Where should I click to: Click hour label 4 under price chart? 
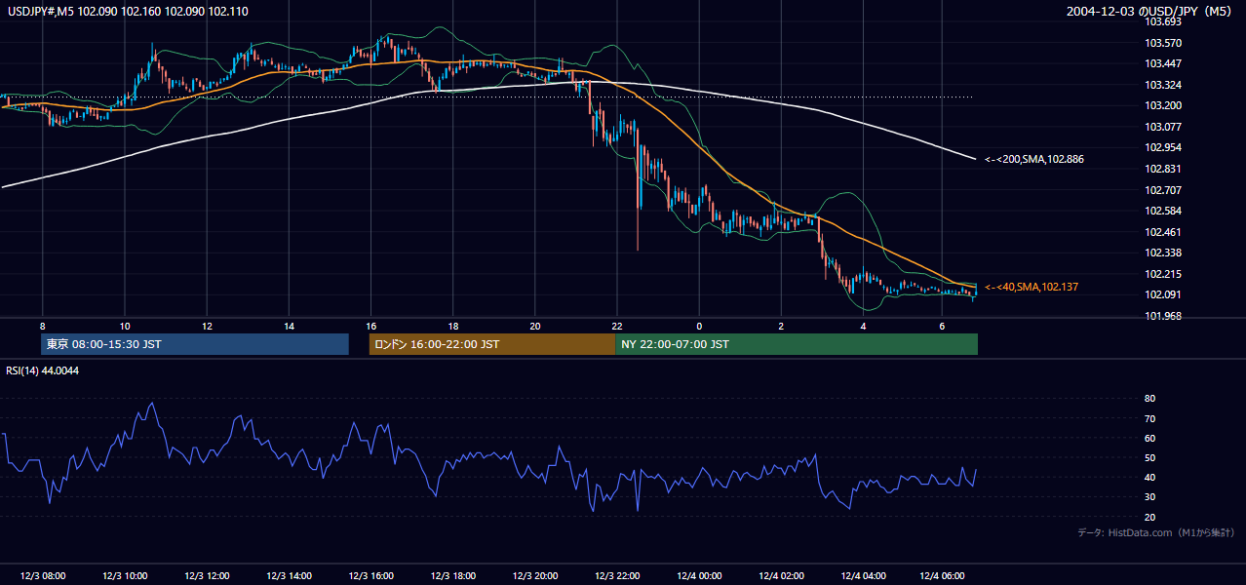click(x=863, y=325)
